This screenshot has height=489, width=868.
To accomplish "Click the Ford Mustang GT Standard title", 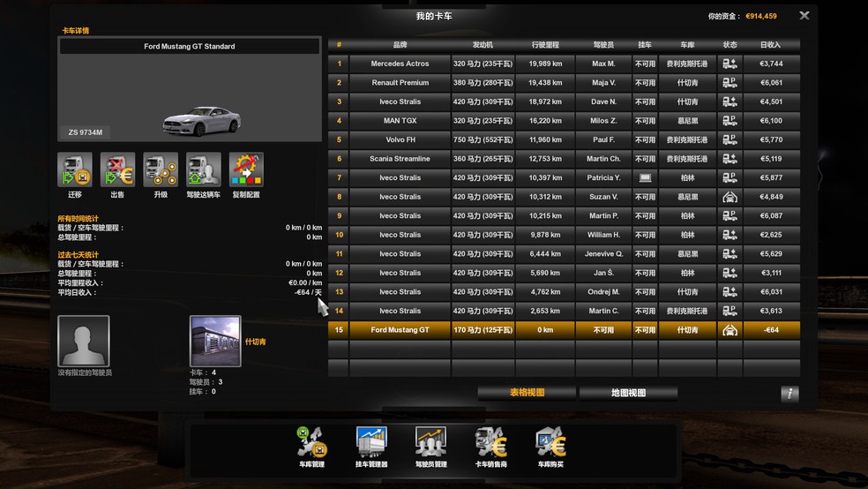I will pos(190,47).
